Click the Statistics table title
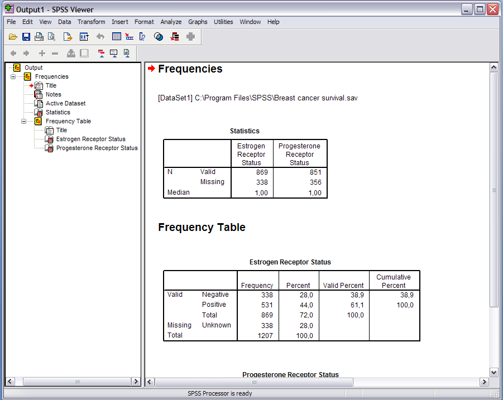Viewport: 503px width, 400px height. click(245, 131)
